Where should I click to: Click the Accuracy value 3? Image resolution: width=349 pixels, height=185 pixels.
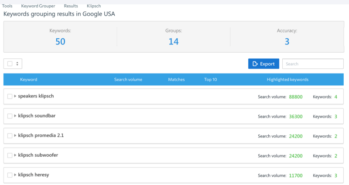(287, 41)
